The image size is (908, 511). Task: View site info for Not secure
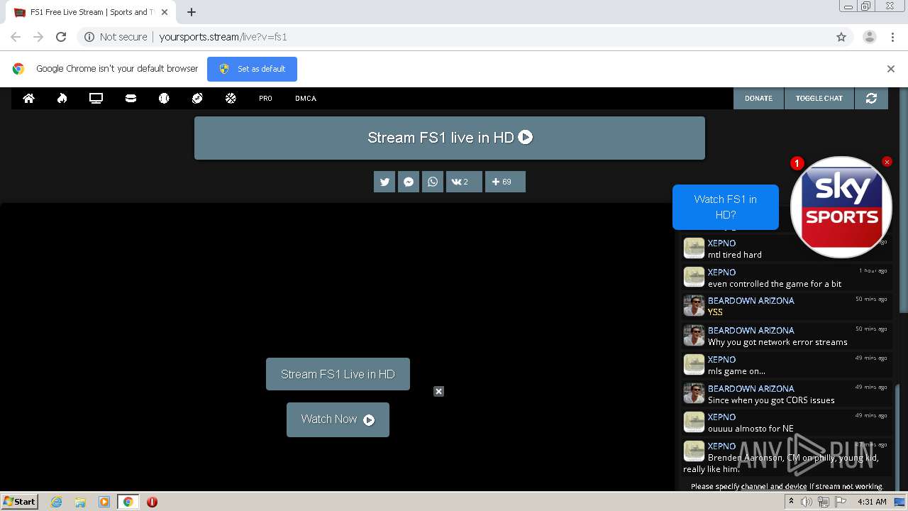click(116, 37)
